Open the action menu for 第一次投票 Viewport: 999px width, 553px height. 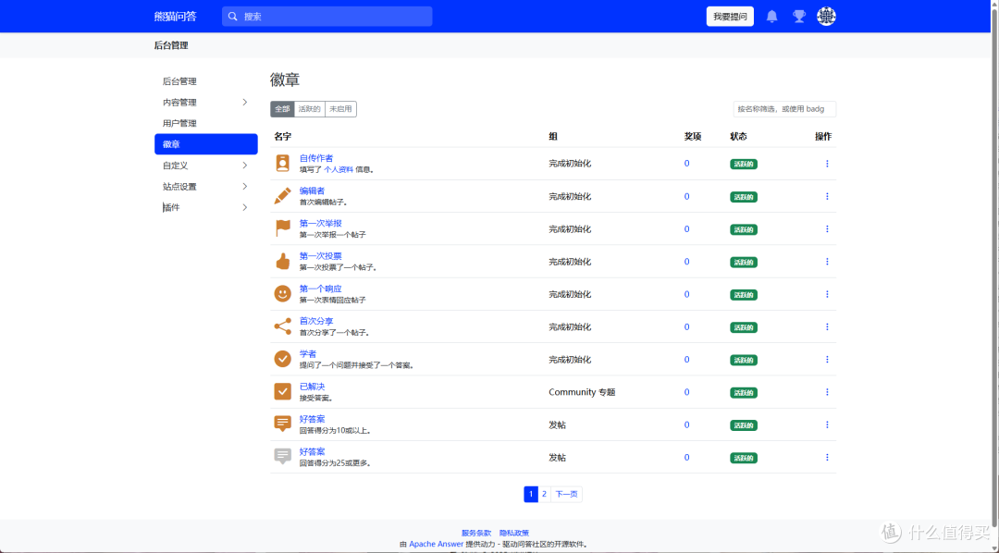(x=827, y=261)
